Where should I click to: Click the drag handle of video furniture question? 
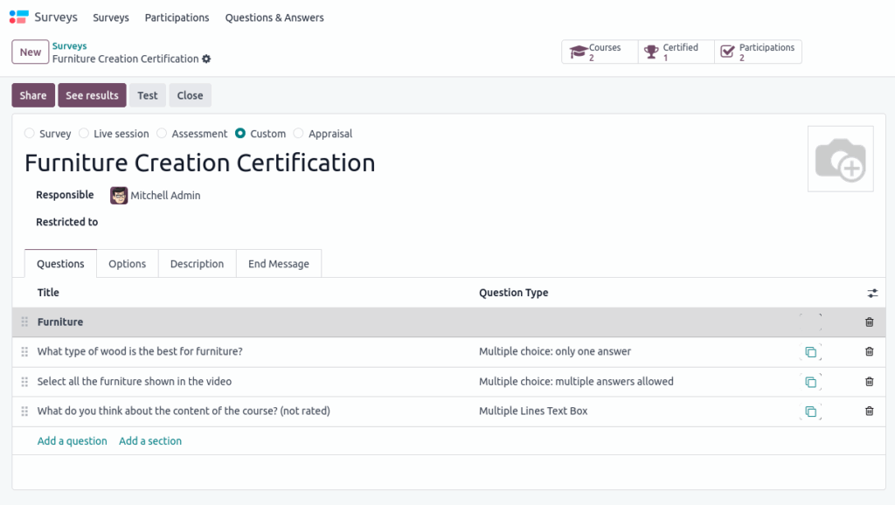[x=24, y=382]
